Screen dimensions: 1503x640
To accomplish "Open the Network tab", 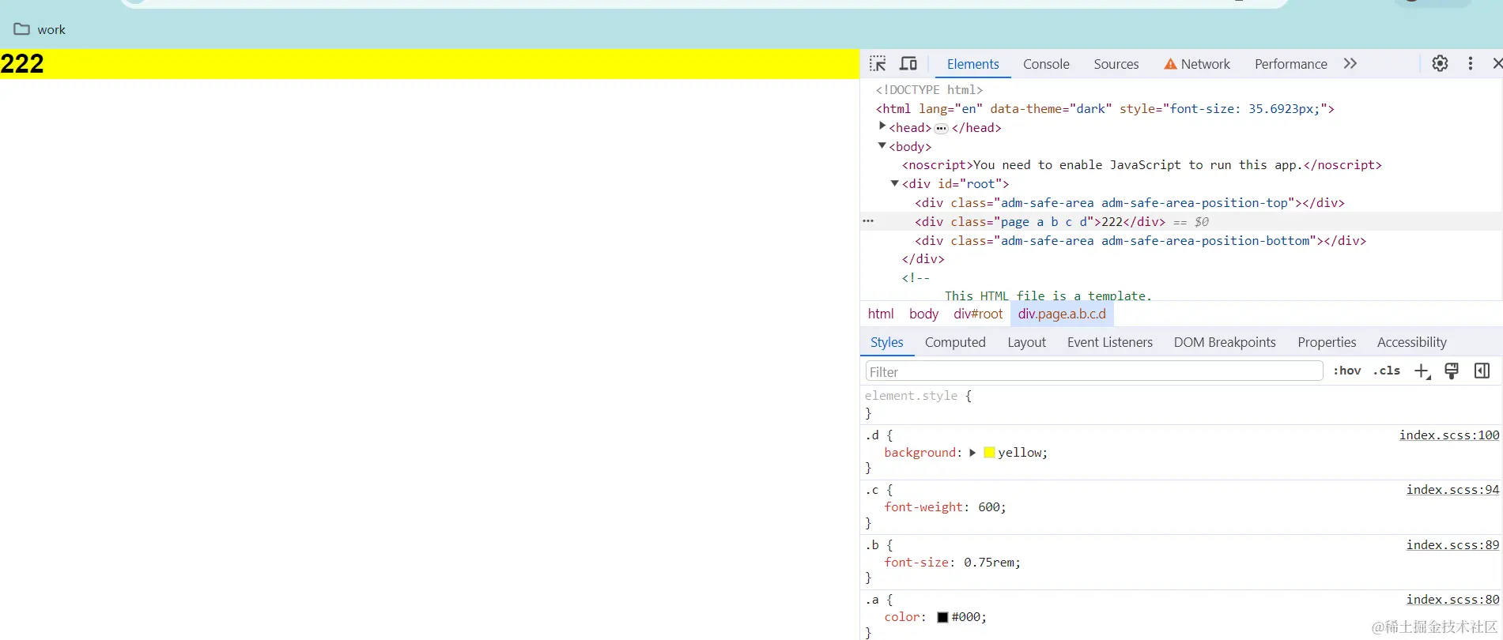I will click(1197, 64).
